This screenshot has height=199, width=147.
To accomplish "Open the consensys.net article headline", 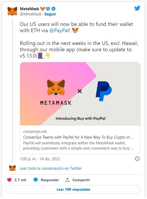I will point(78,137).
